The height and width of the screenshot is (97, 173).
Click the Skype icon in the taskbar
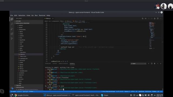point(102,95)
